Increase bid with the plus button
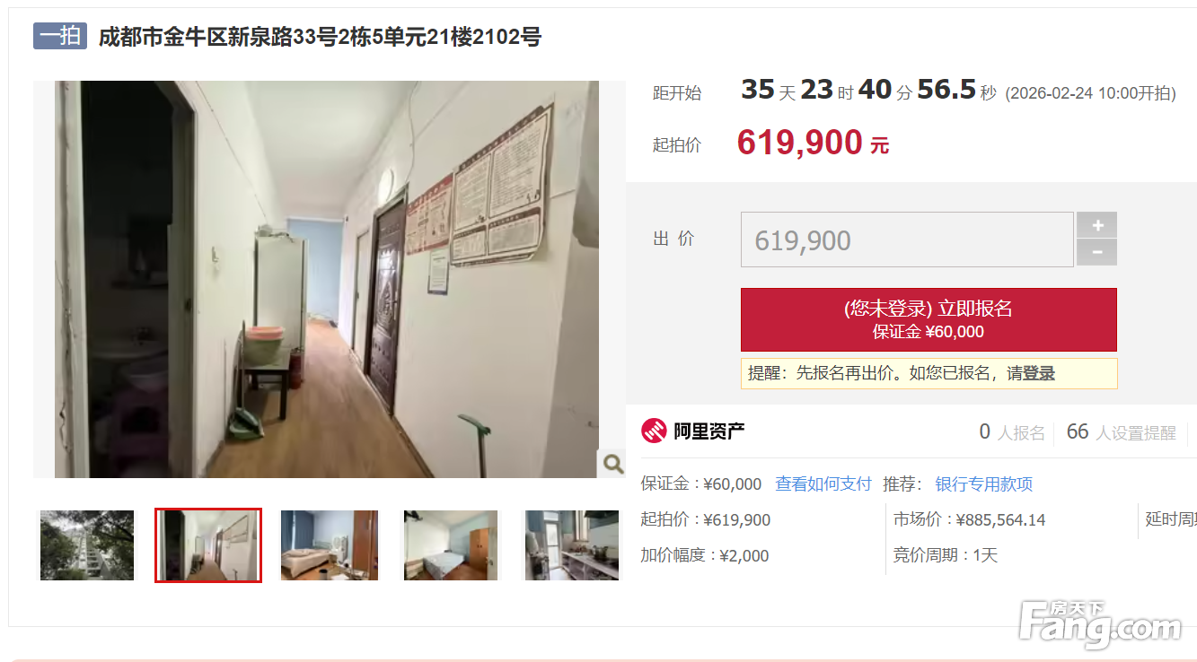Screen dimensions: 1197x662 [x=1096, y=225]
